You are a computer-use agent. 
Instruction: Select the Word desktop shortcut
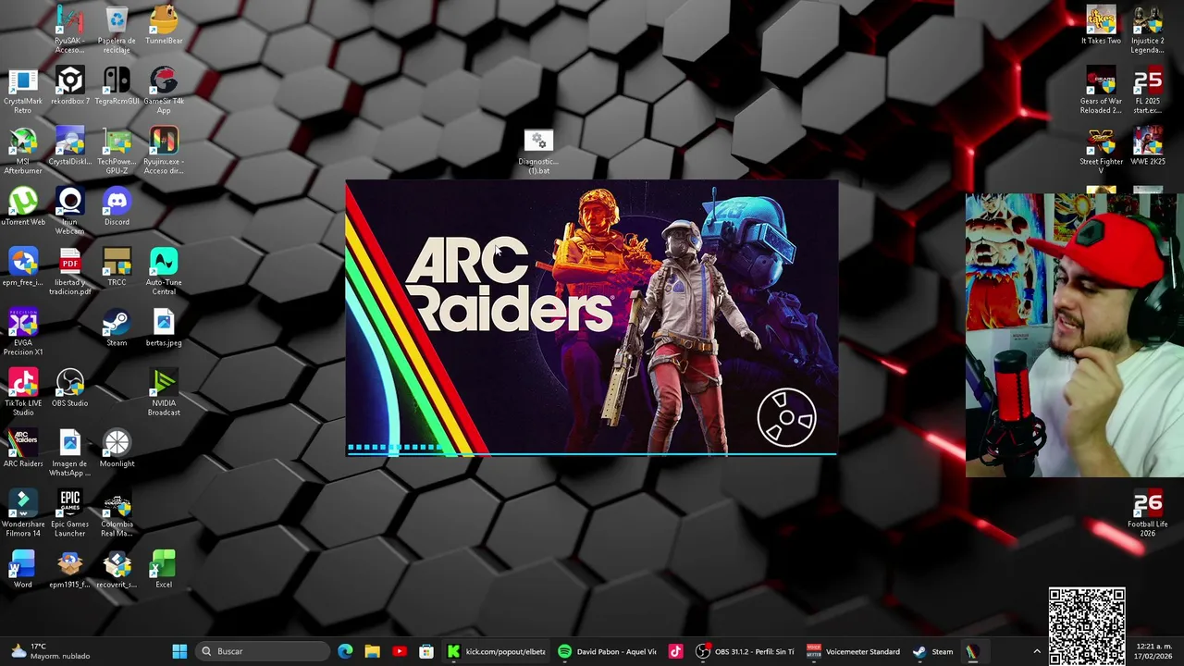tap(22, 570)
